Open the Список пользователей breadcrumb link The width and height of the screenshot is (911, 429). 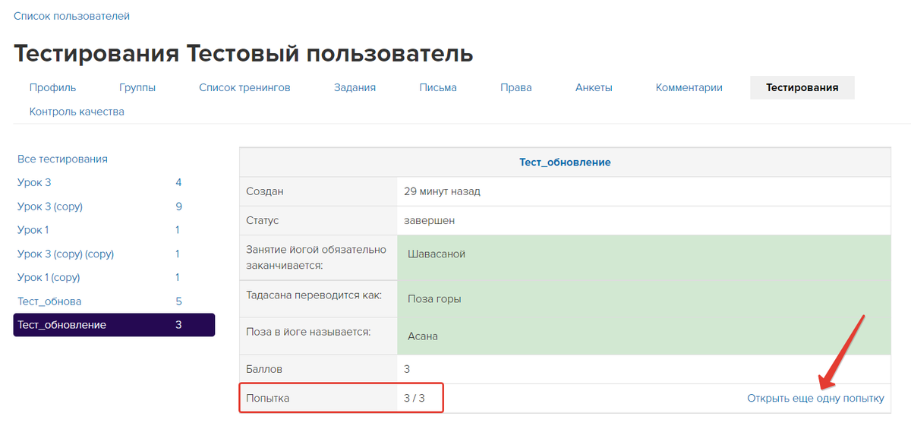click(71, 16)
